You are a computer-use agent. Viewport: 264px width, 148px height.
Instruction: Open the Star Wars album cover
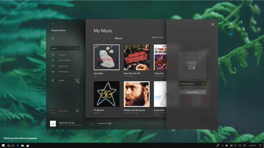tap(107, 57)
